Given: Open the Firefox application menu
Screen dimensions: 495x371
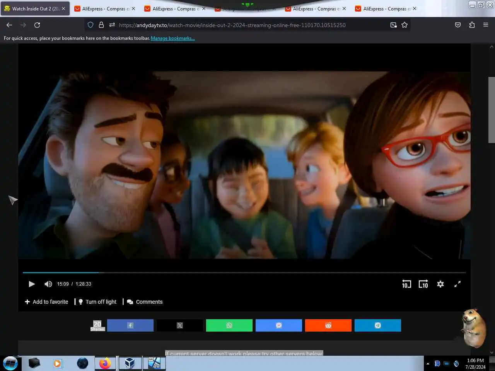Looking at the screenshot, I should pyautogui.click(x=486, y=25).
